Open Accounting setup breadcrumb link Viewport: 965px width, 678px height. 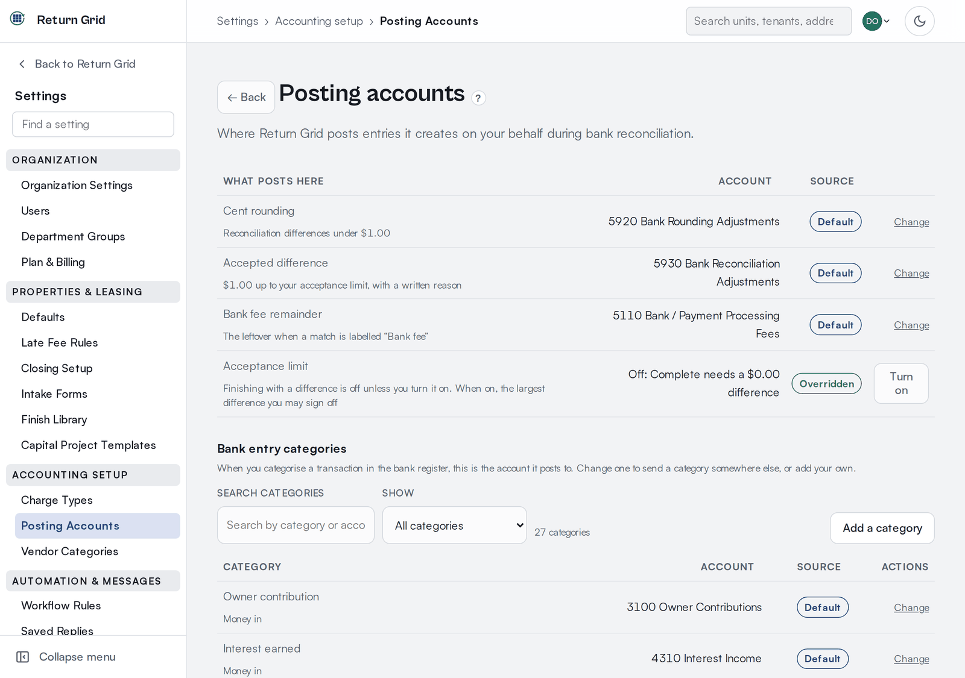click(x=319, y=21)
